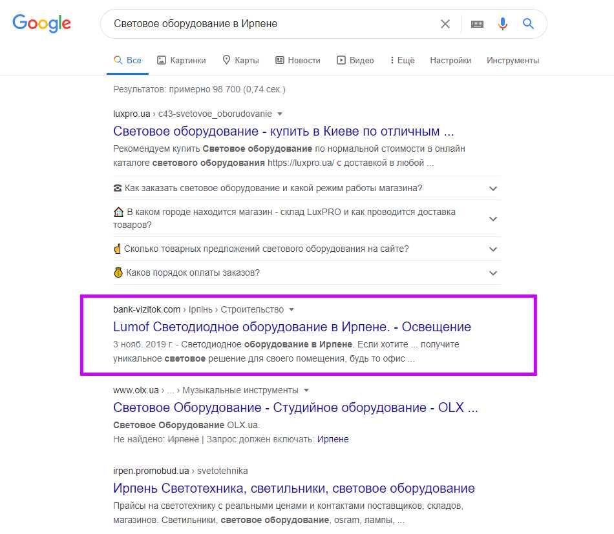This screenshot has height=534, width=614.
Task: Open the Ещё more options menu
Action: (402, 60)
